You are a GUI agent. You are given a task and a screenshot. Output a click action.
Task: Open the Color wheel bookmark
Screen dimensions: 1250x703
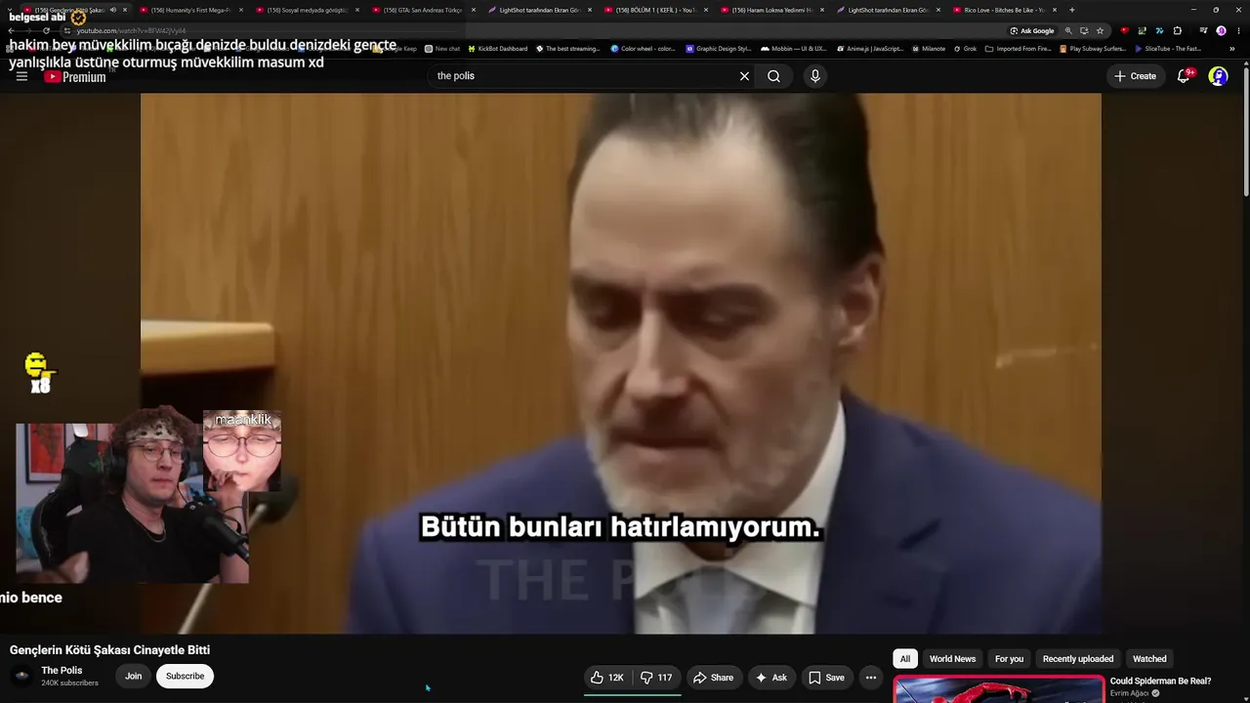(x=643, y=49)
